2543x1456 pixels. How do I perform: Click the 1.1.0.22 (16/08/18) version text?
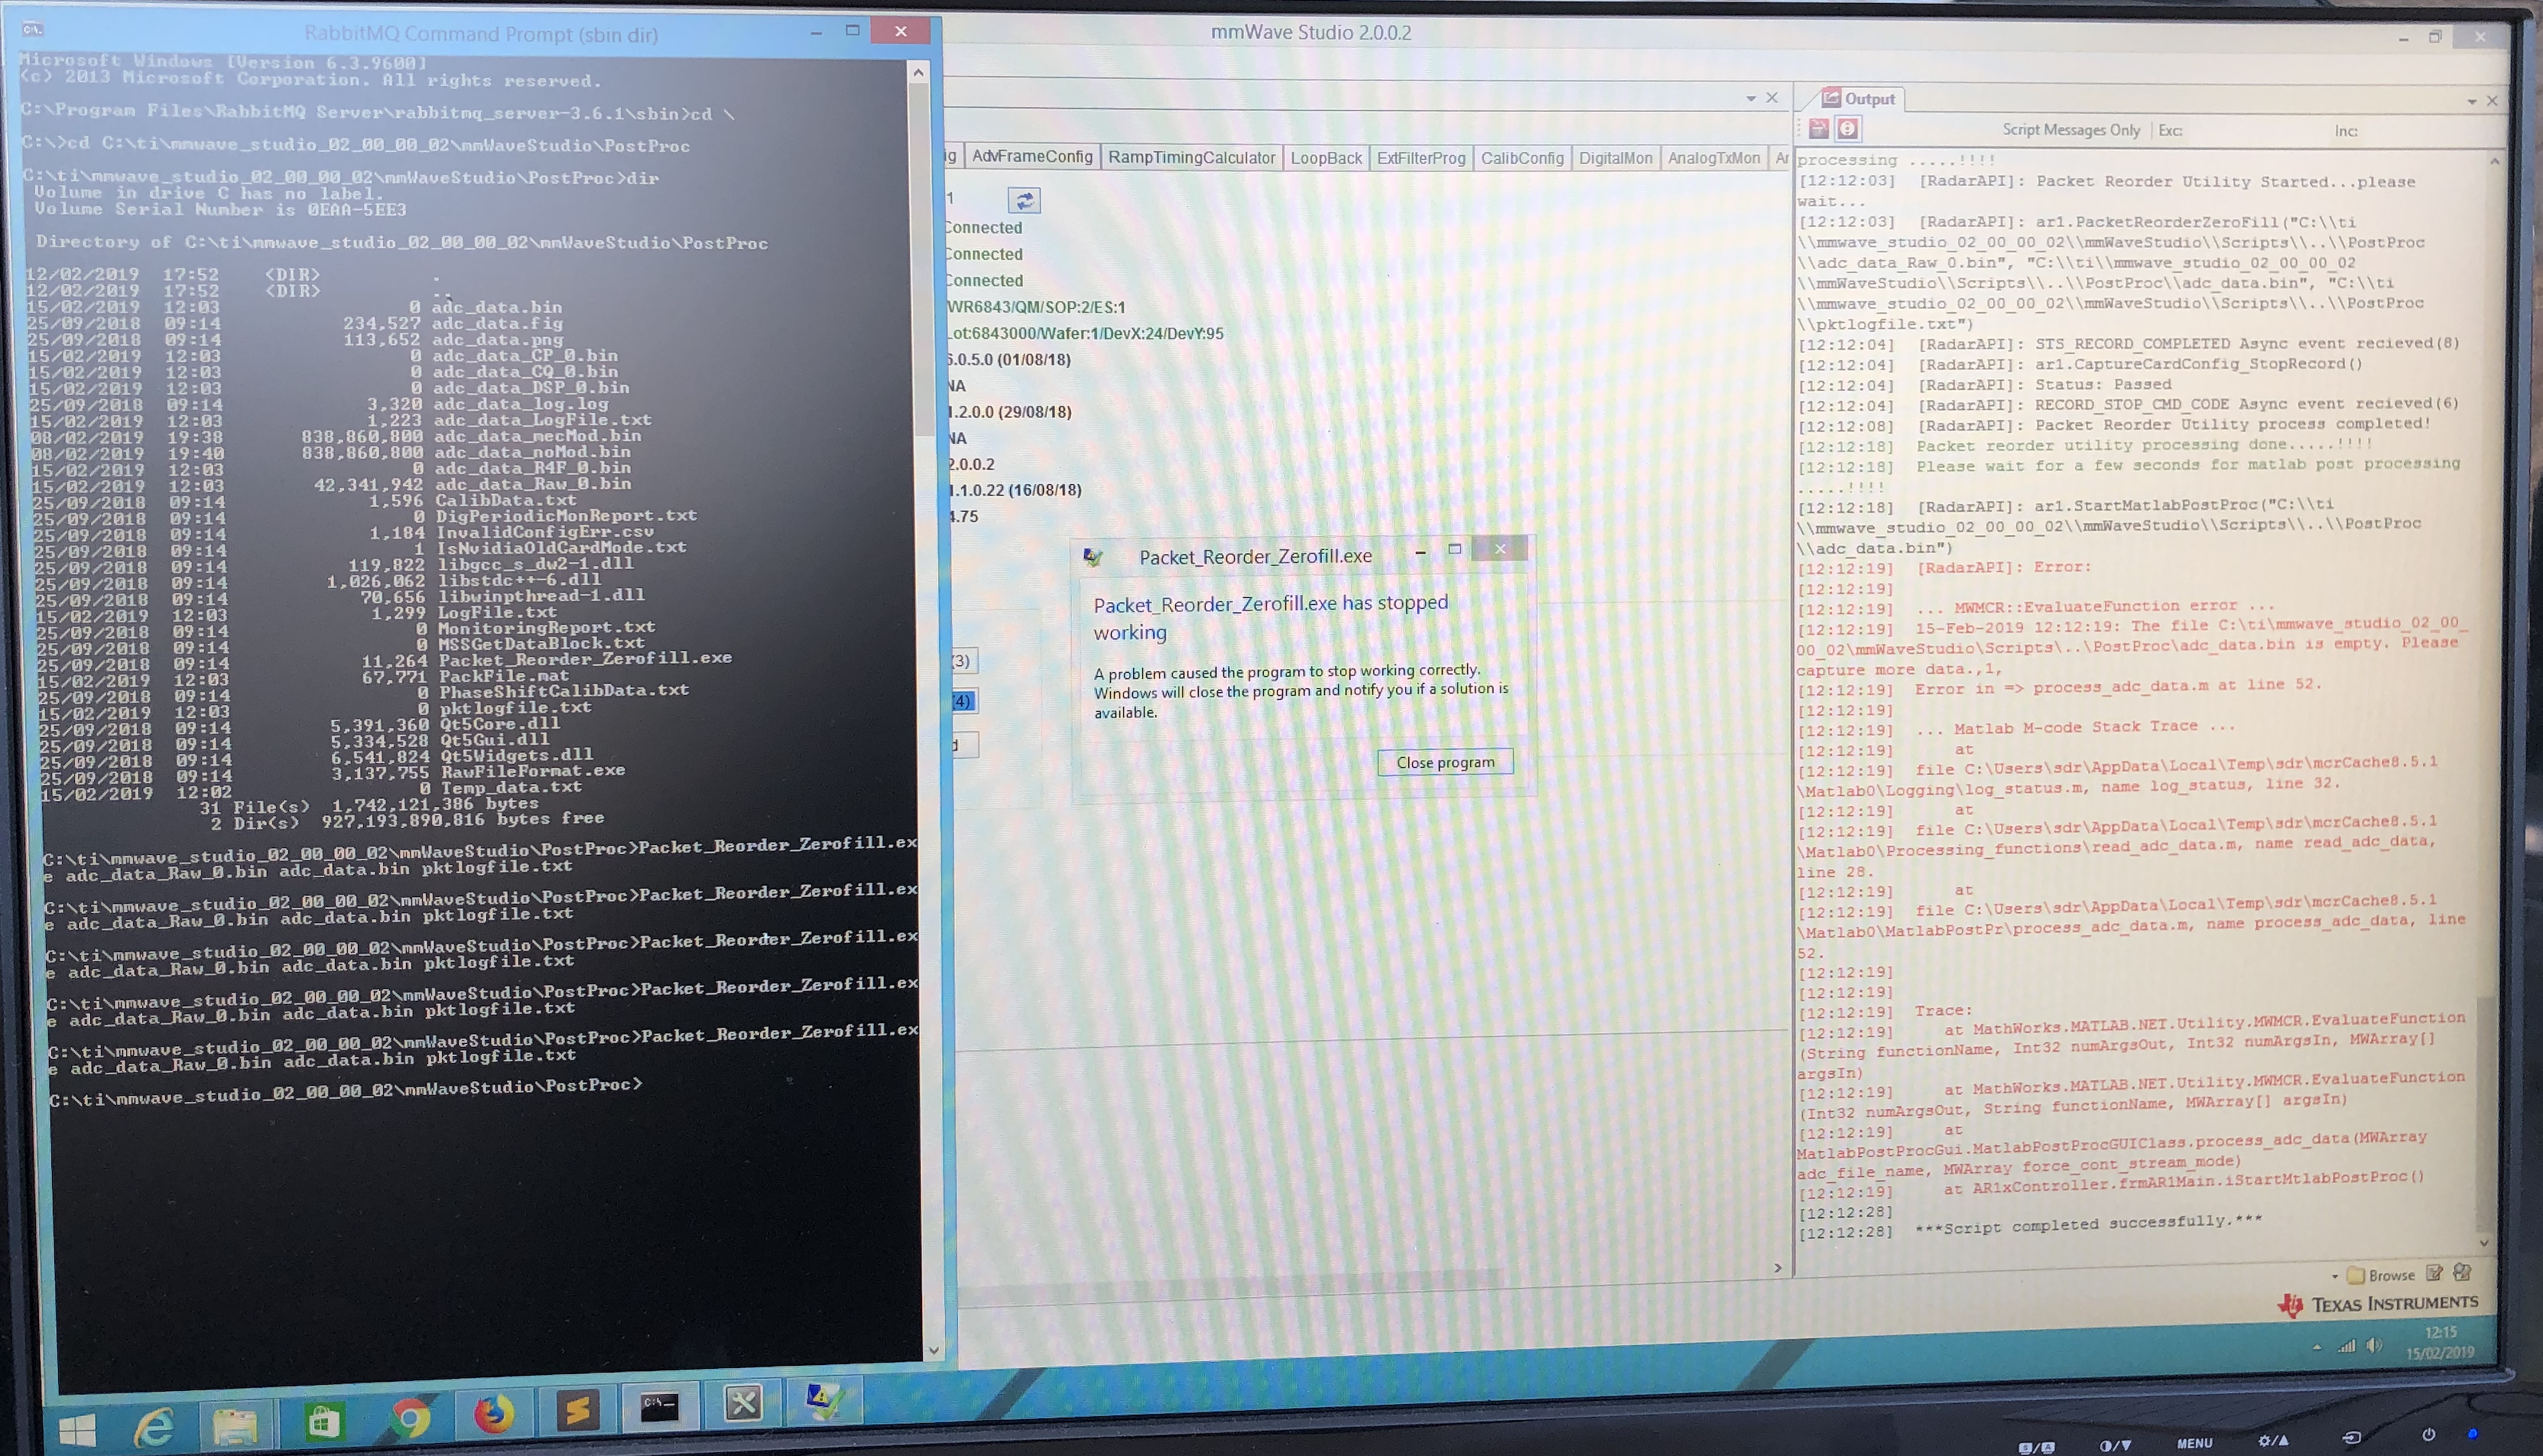coord(1015,490)
